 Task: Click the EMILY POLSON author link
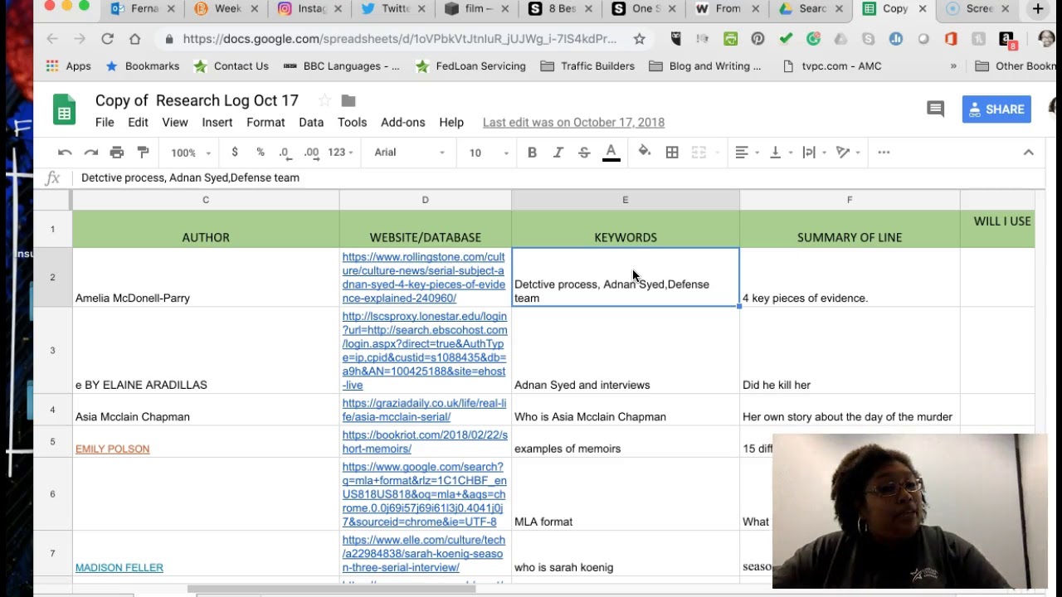pyautogui.click(x=112, y=449)
